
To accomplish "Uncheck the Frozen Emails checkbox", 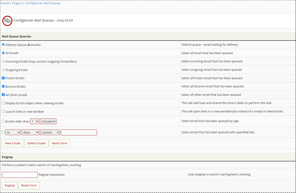I will tap(3, 78).
